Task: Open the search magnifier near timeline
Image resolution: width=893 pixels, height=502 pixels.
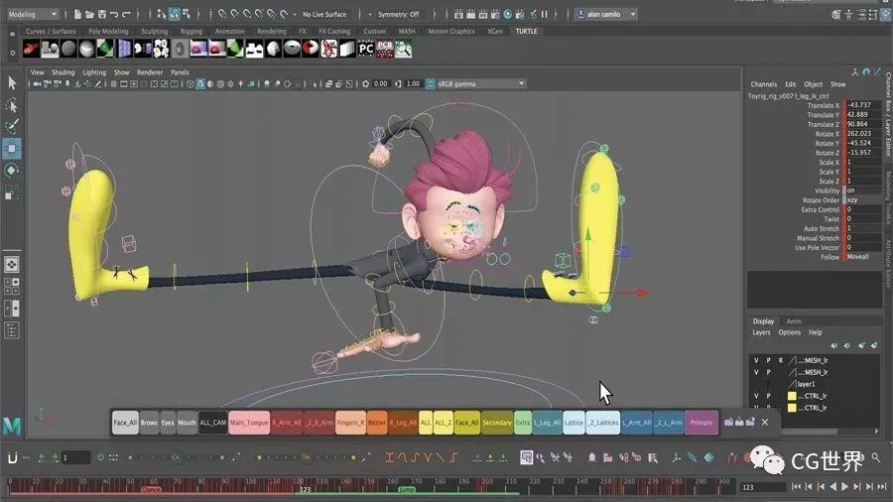Action: pyautogui.click(x=876, y=457)
